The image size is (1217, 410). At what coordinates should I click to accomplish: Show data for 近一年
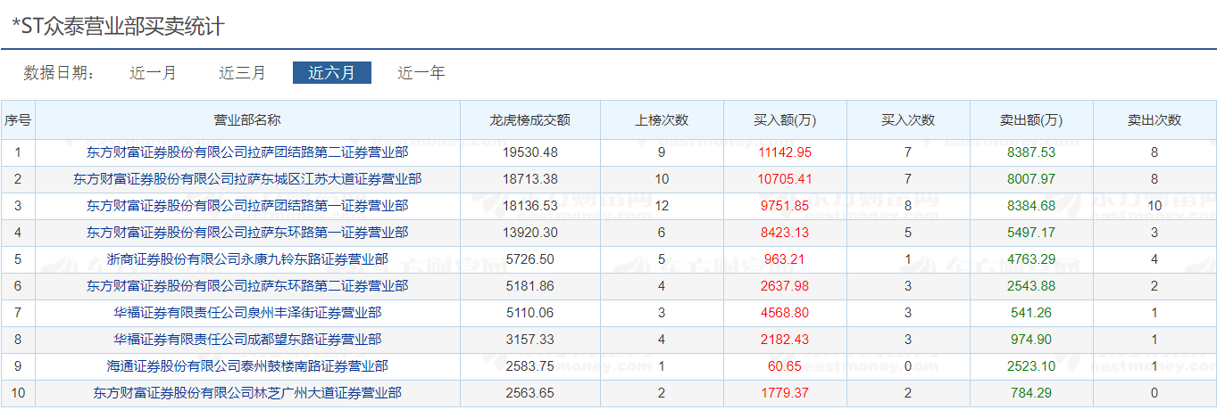421,73
